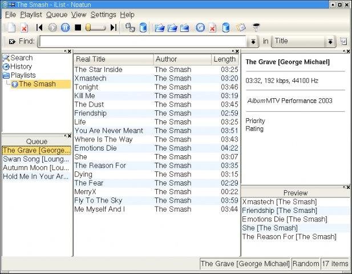This screenshot has width=352, height=274.
Task: Click inside the Find text field
Action: [143, 42]
